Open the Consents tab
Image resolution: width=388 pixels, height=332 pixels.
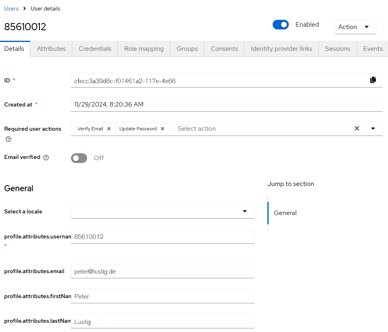tap(224, 49)
